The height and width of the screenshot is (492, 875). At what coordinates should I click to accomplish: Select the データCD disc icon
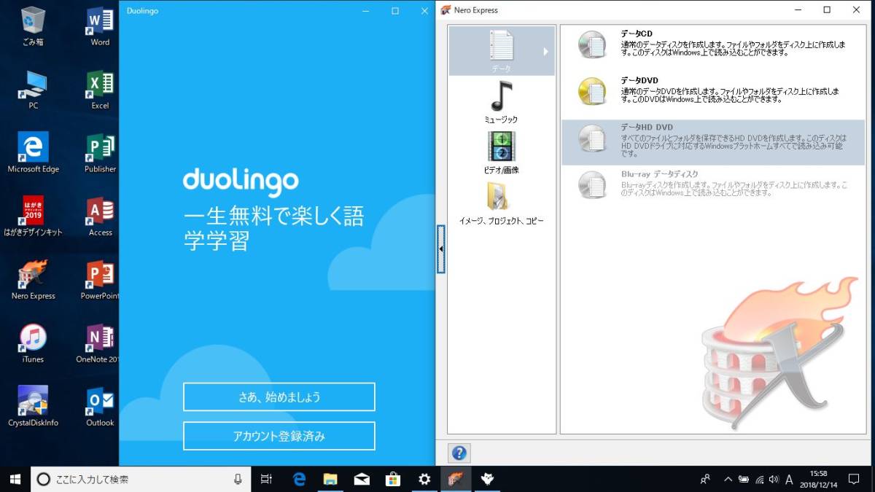coord(593,44)
